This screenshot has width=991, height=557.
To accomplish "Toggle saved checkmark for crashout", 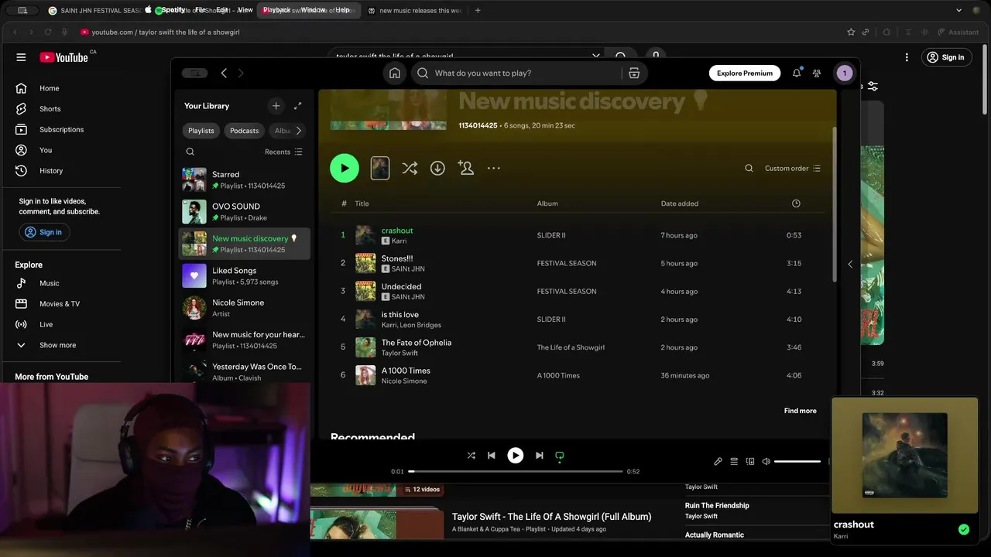I will [964, 530].
